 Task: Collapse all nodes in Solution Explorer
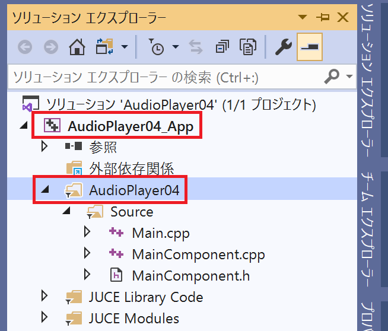pyautogui.click(x=222, y=47)
